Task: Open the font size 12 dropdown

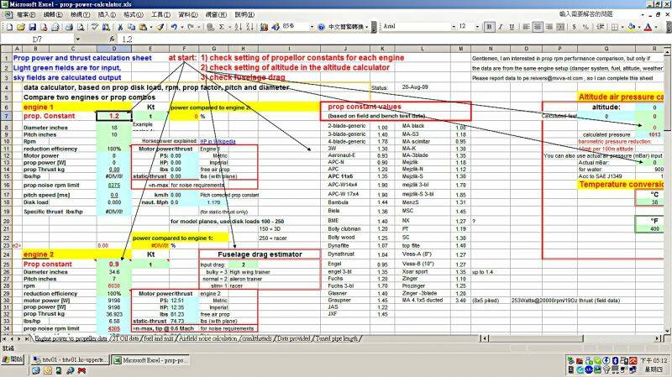Action: 477,27
